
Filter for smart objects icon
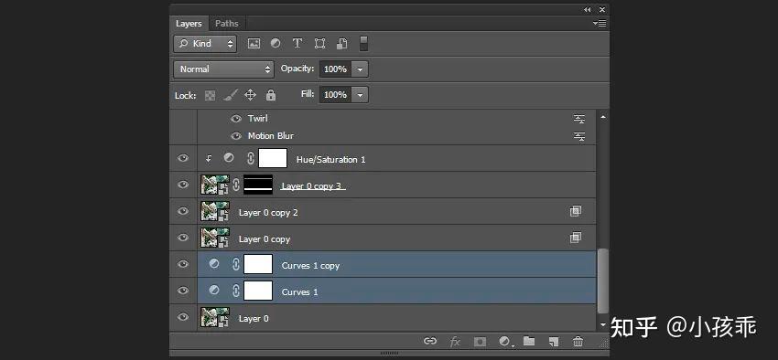pyautogui.click(x=342, y=44)
